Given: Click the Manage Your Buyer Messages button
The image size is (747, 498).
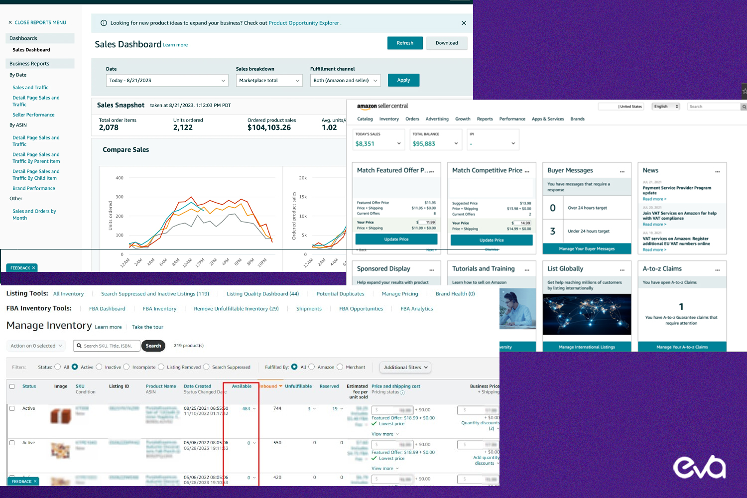Looking at the screenshot, I should [587, 249].
